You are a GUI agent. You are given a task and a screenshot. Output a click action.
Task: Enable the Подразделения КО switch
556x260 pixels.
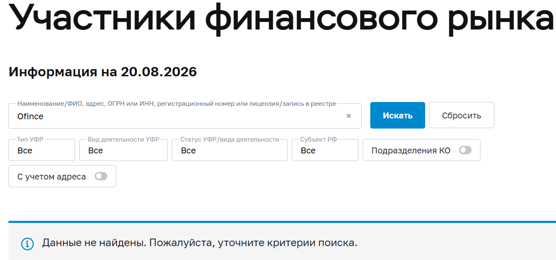click(x=465, y=150)
